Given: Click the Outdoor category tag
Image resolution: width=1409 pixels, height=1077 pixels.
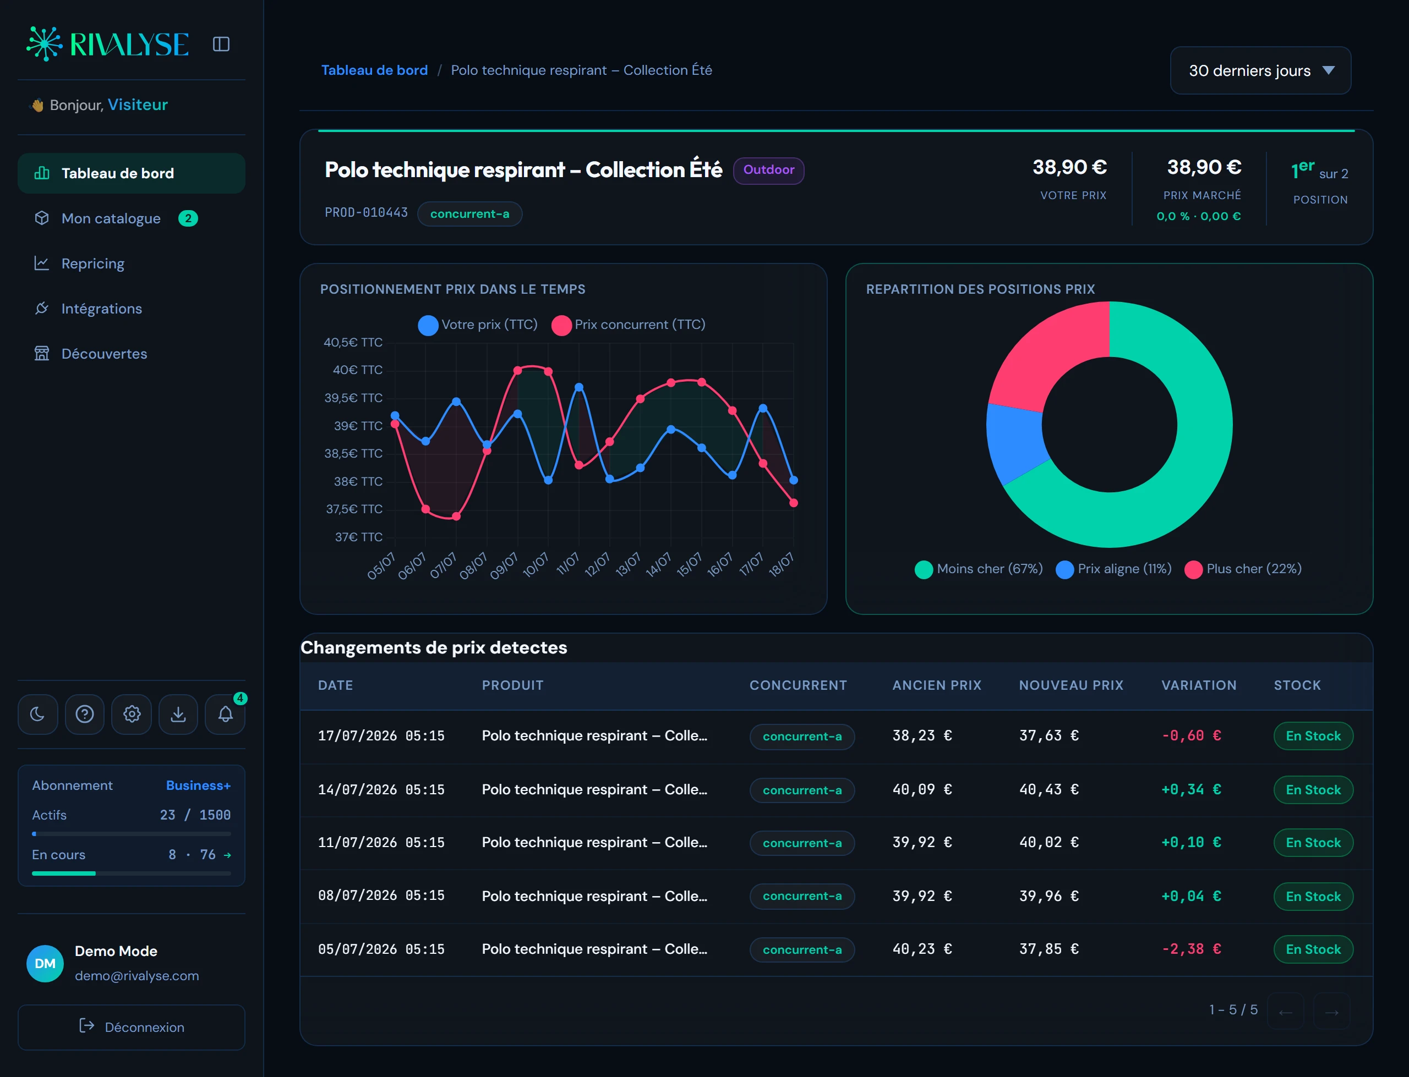Looking at the screenshot, I should [768, 170].
